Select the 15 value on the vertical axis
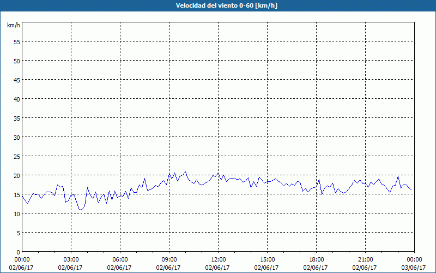The image size is (436, 273). coord(17,194)
